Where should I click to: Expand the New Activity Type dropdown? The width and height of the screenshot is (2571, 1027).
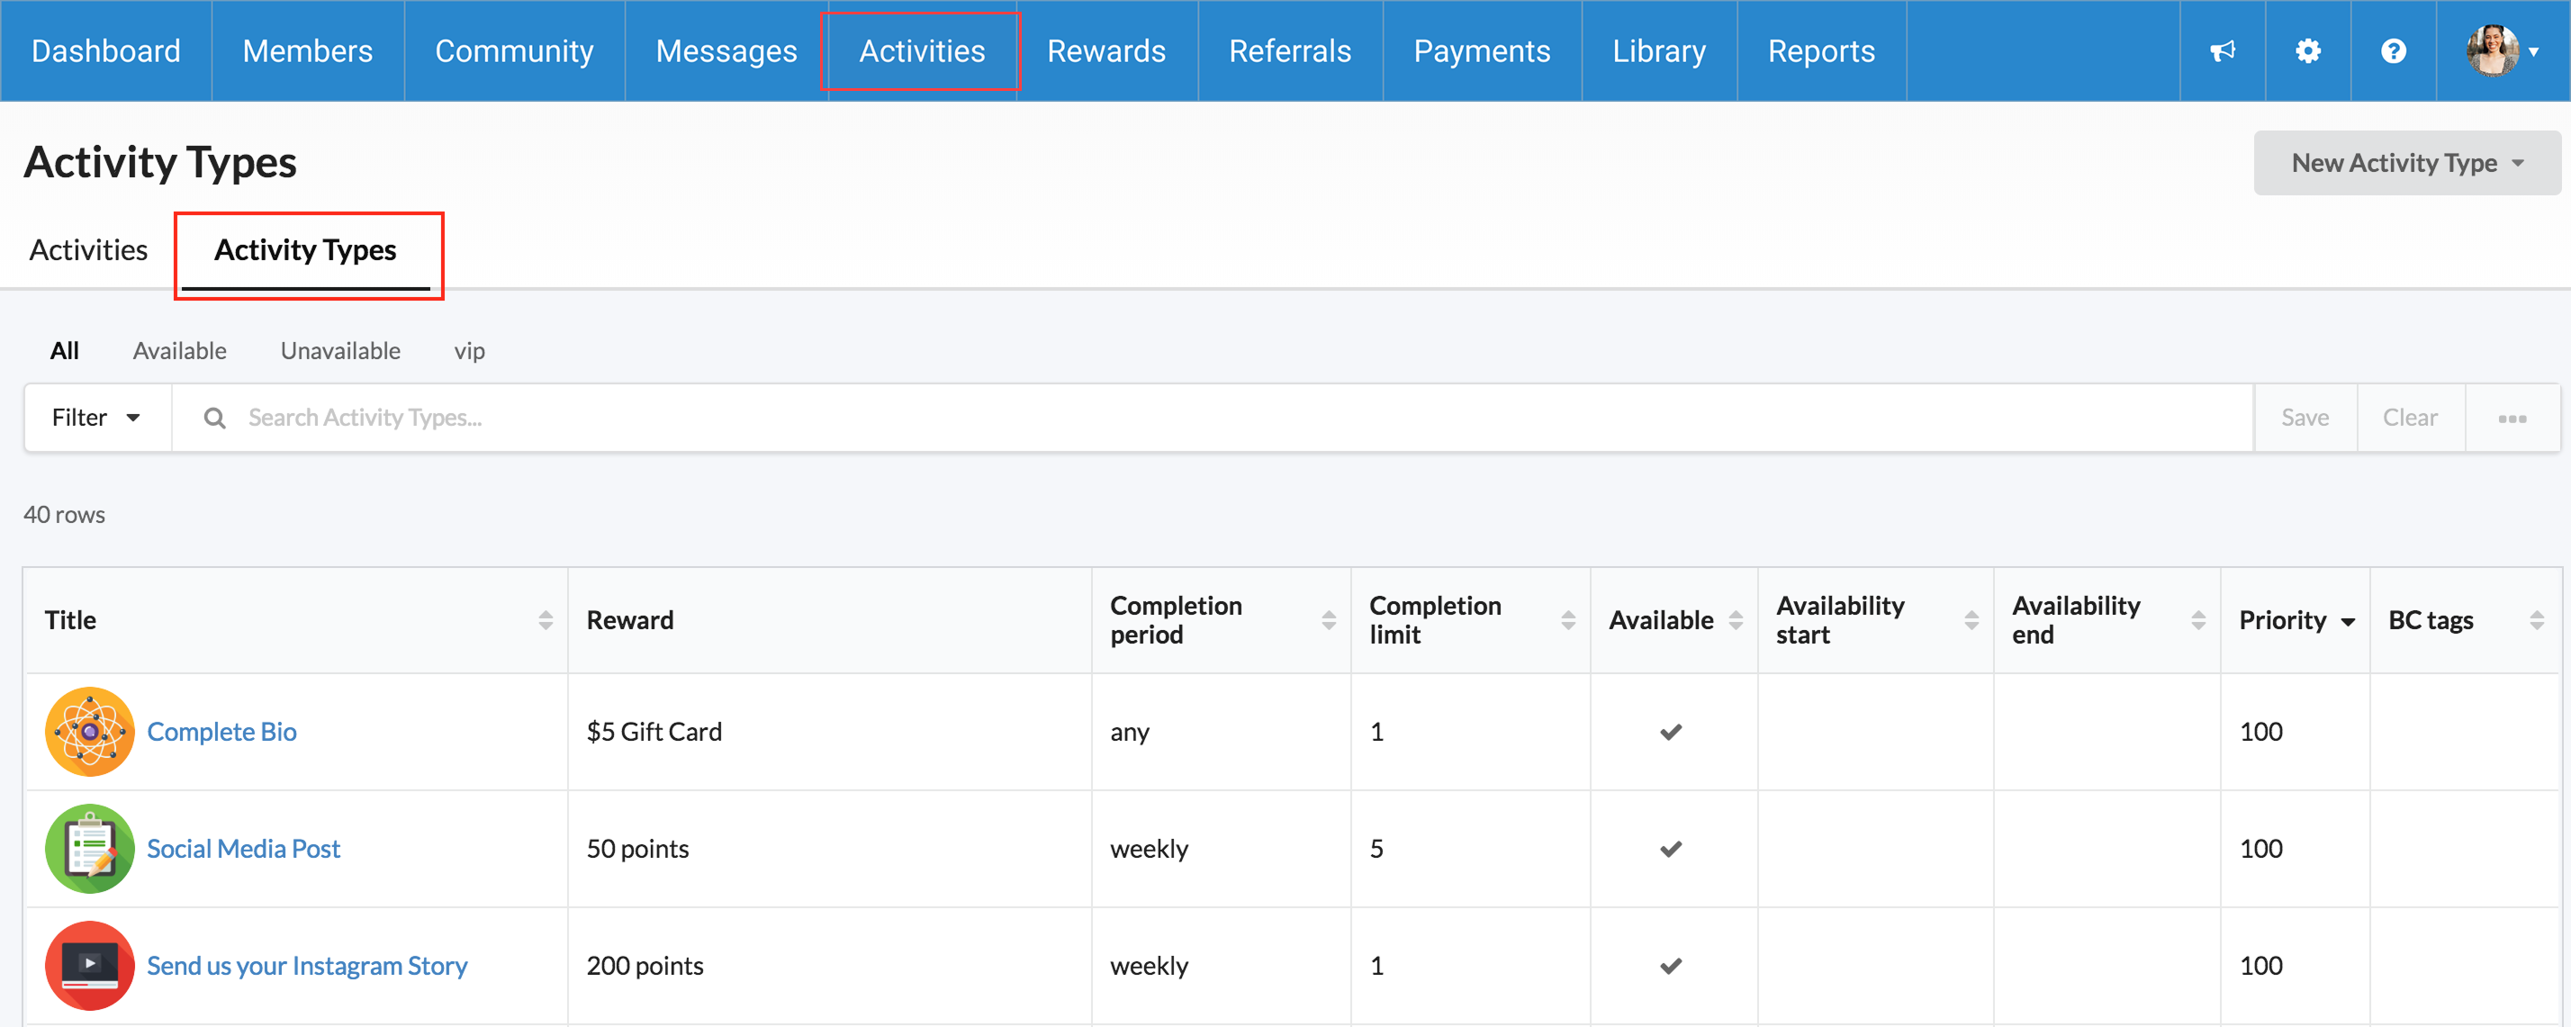pos(2406,163)
